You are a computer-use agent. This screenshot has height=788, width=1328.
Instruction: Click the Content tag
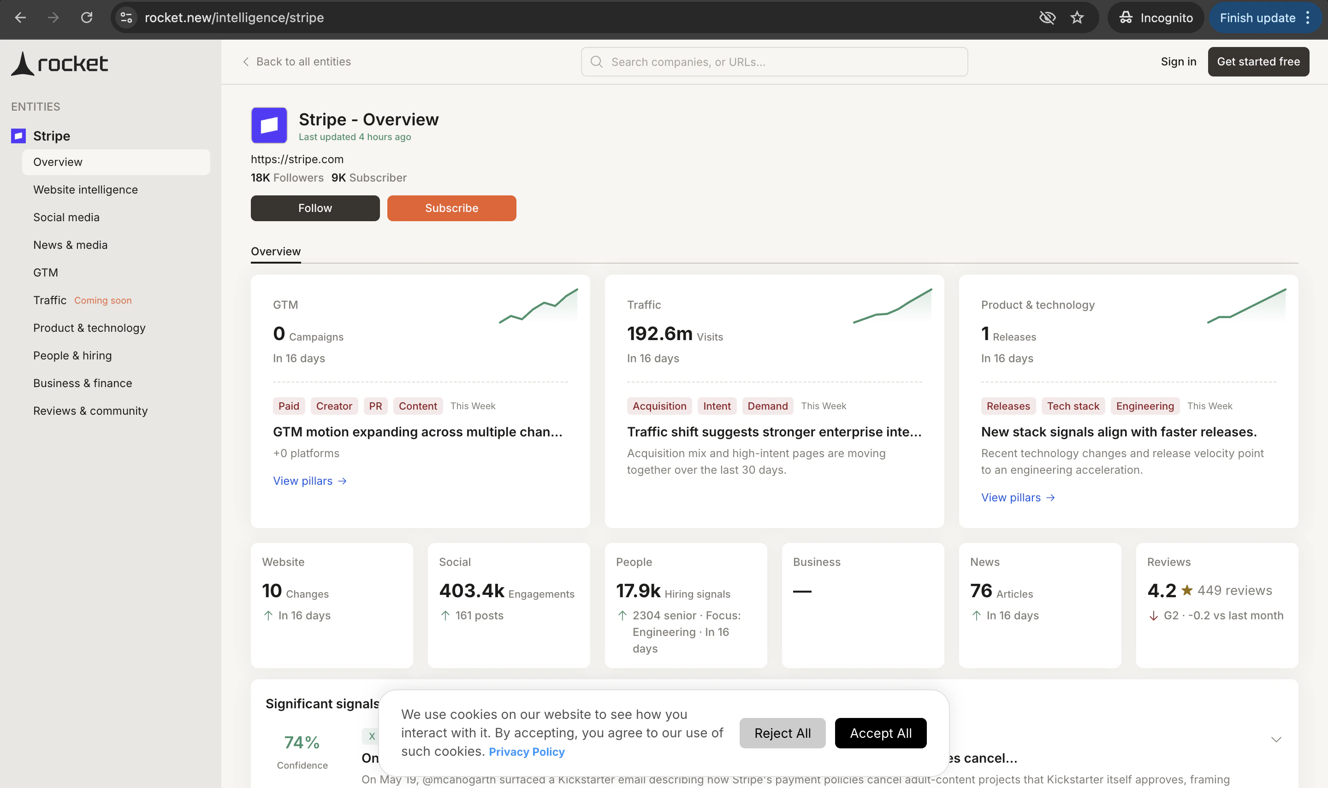click(417, 406)
